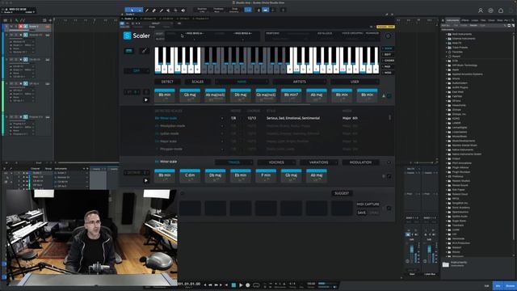Select the Listen tool speaker icon
The height and width of the screenshot is (291, 517).
[x=183, y=11]
